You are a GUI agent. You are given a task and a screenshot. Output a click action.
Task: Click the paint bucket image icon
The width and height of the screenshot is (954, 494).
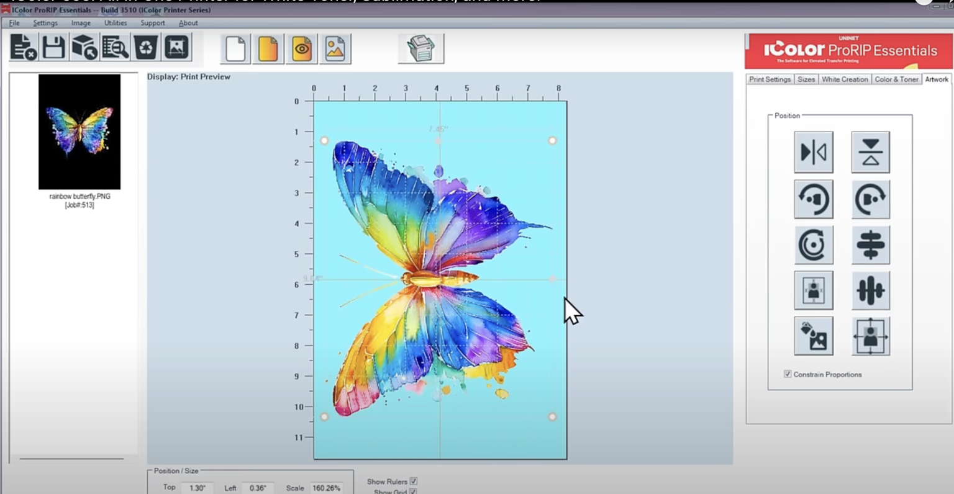click(x=813, y=336)
